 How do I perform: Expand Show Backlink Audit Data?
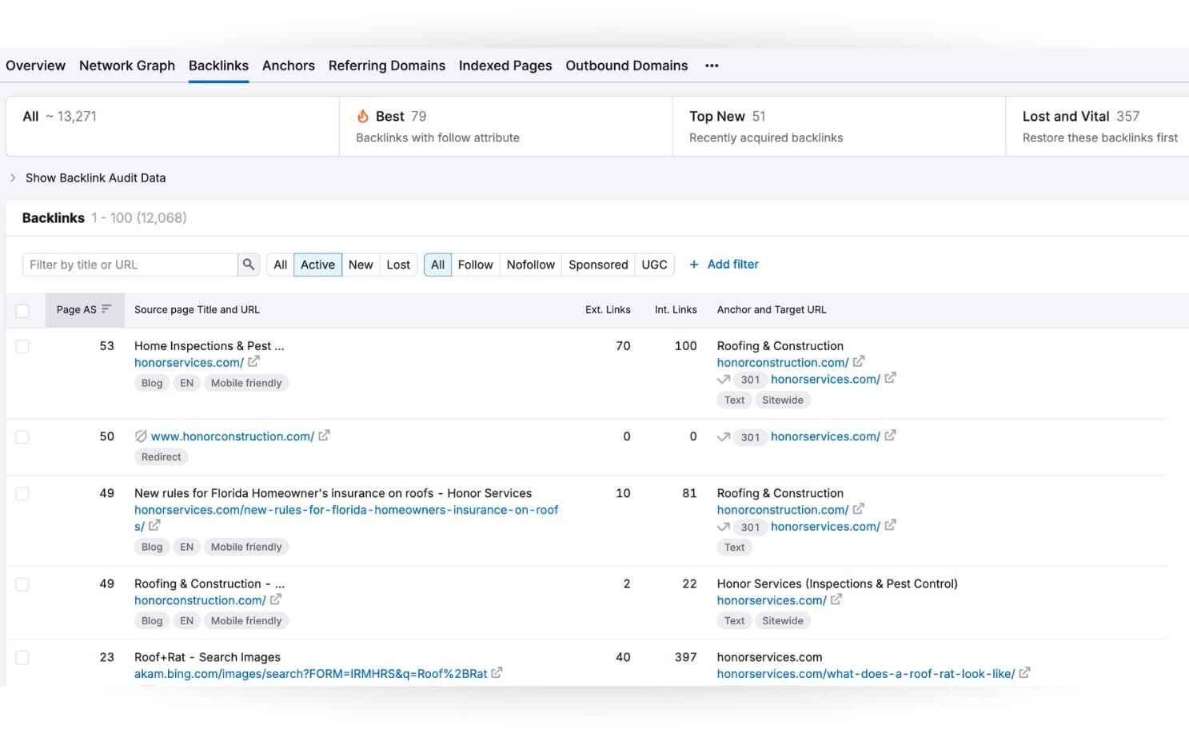click(x=88, y=178)
